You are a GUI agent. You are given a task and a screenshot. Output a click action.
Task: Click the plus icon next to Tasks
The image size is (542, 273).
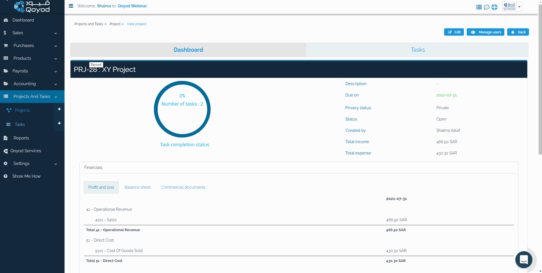pyautogui.click(x=59, y=123)
